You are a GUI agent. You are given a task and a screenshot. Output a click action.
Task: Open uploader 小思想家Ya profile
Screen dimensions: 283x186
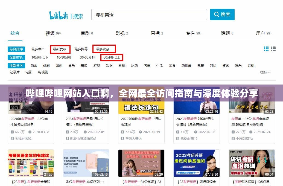[x=242, y=138]
